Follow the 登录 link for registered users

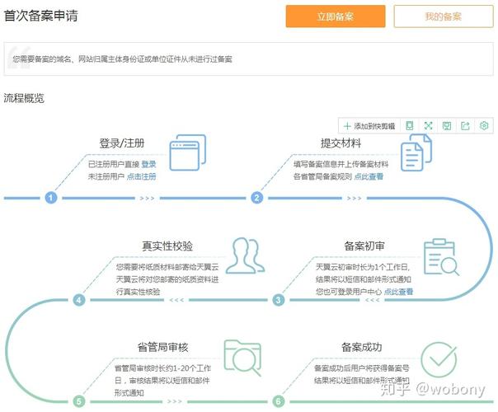pos(148,164)
